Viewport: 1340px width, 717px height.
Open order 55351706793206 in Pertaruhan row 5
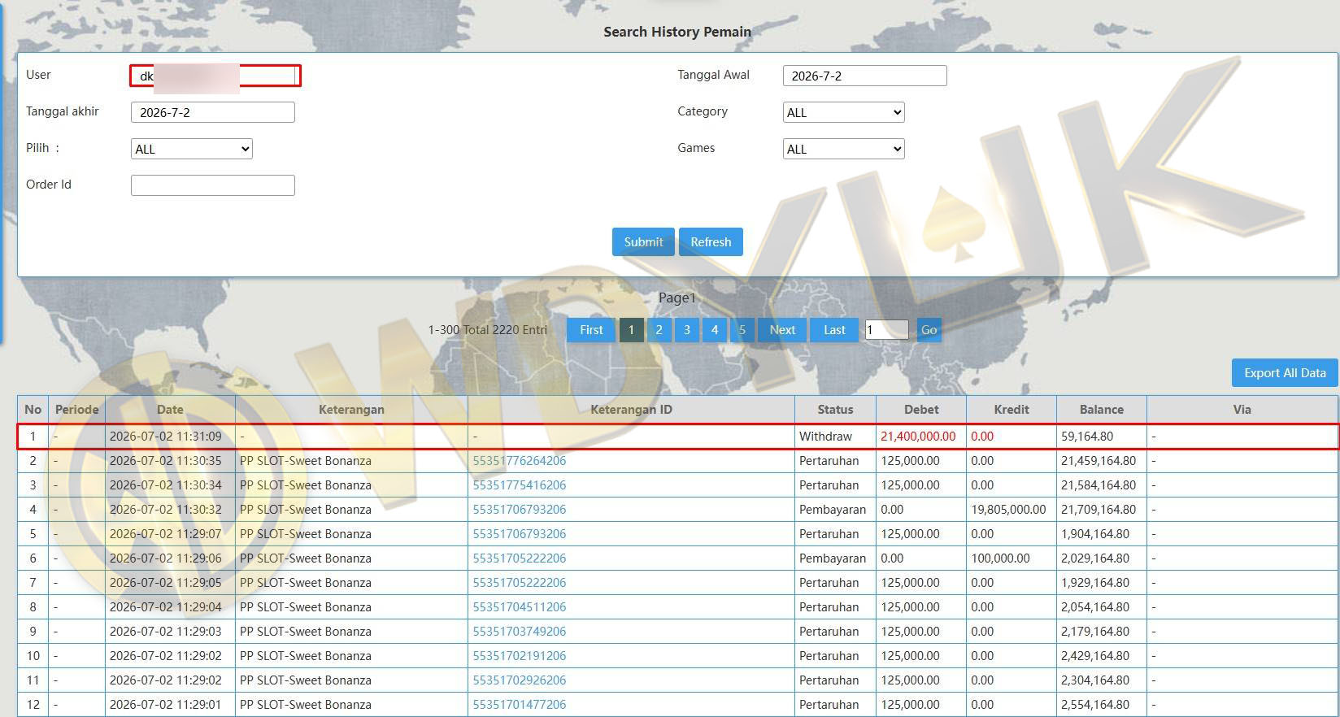click(519, 534)
